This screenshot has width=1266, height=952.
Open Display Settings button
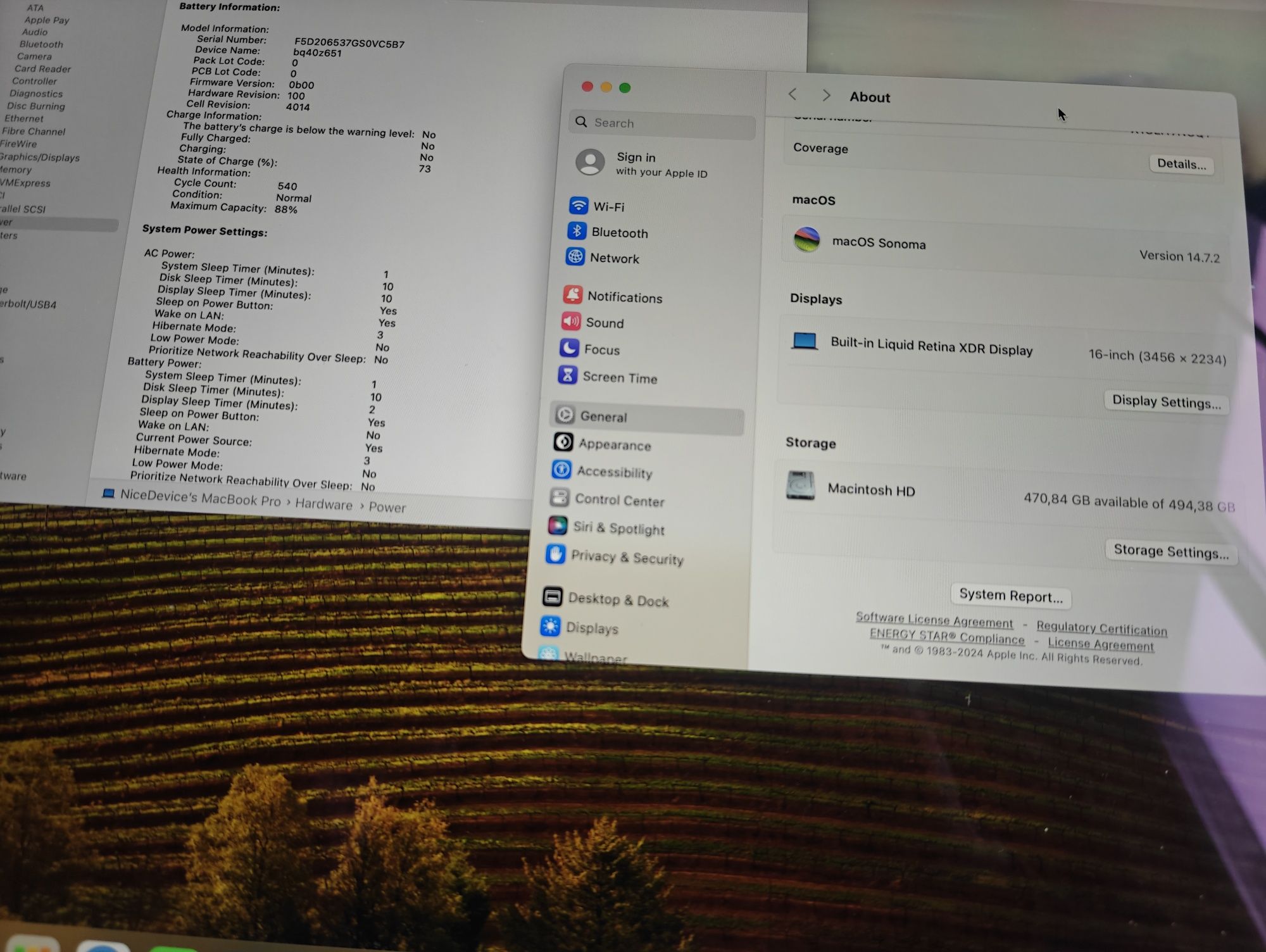coord(1166,402)
